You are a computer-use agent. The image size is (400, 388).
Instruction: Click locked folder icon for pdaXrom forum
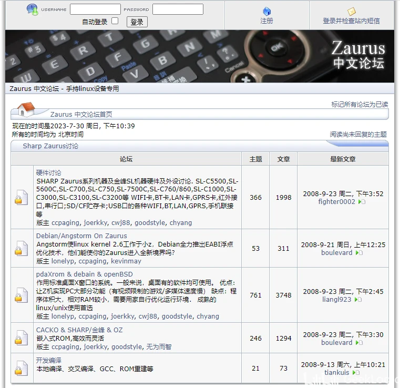point(22,295)
